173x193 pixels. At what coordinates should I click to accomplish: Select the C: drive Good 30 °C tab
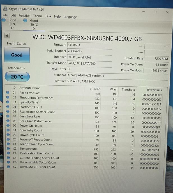click(x=10, y=24)
